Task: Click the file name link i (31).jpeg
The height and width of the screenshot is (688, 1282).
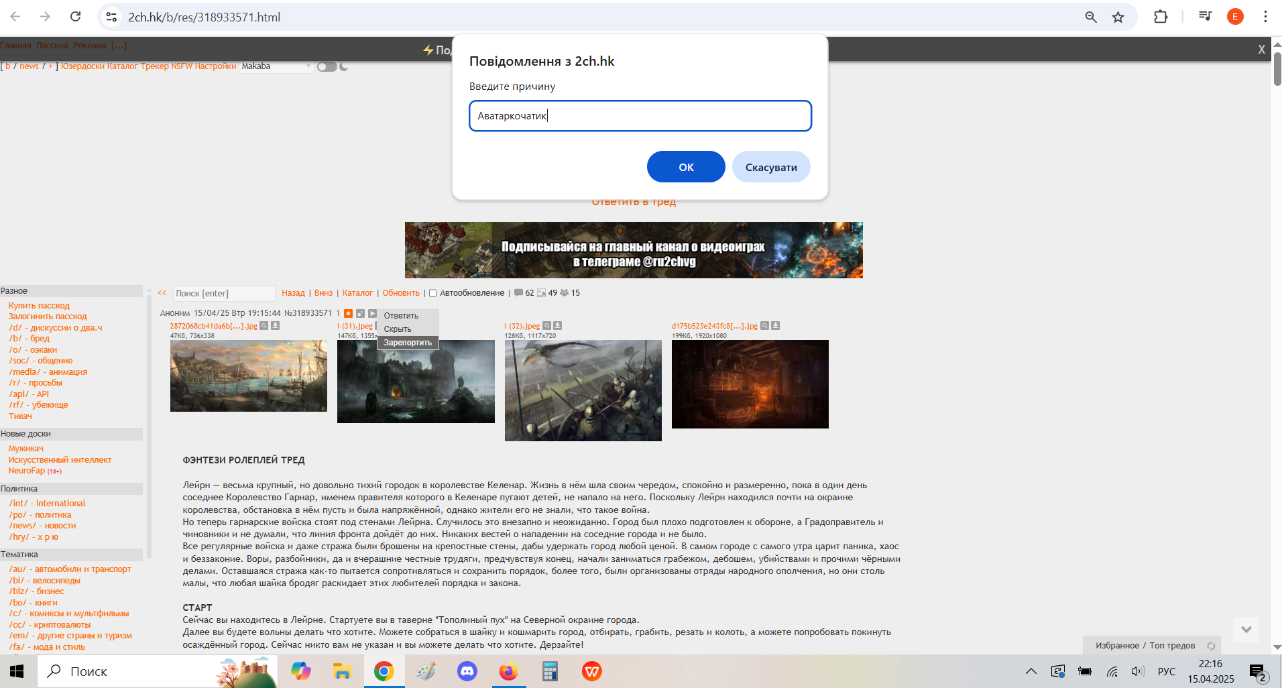Action: pos(355,326)
